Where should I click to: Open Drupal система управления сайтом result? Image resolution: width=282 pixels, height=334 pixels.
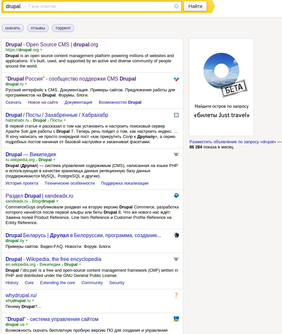pos(52,319)
